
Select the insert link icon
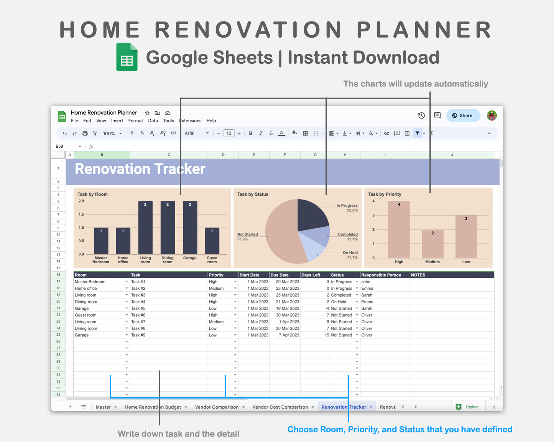[386, 133]
